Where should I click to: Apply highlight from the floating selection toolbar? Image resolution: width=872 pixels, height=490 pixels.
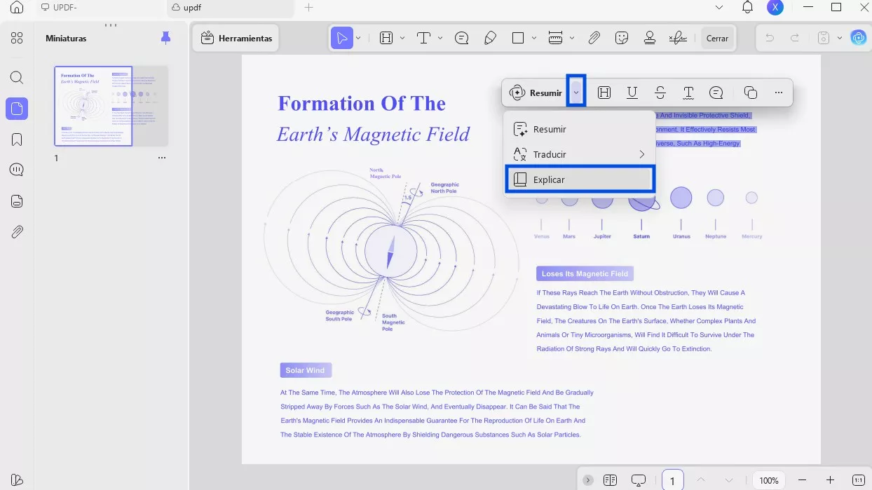point(604,93)
